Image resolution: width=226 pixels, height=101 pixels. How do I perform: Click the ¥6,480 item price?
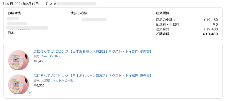[x=39, y=61]
